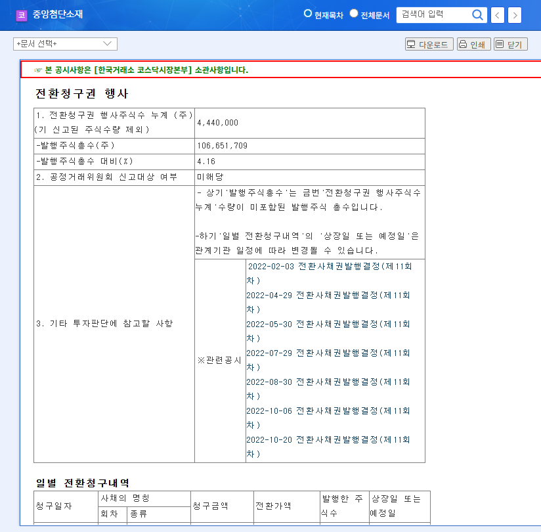Screen dimensions: 541x532
Task: Click the magnifying glass search icon
Action: click(477, 15)
